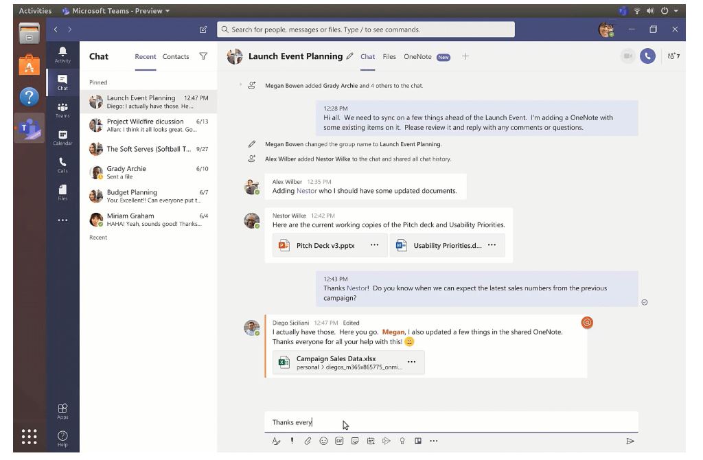The width and height of the screenshot is (703, 460).
Task: Open sticker picker in compose toolbar
Action: click(355, 441)
